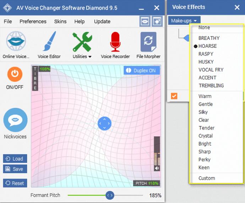Screen dimensions: 245x203
Task: Select HUSKY make-up option
Action: [206, 62]
